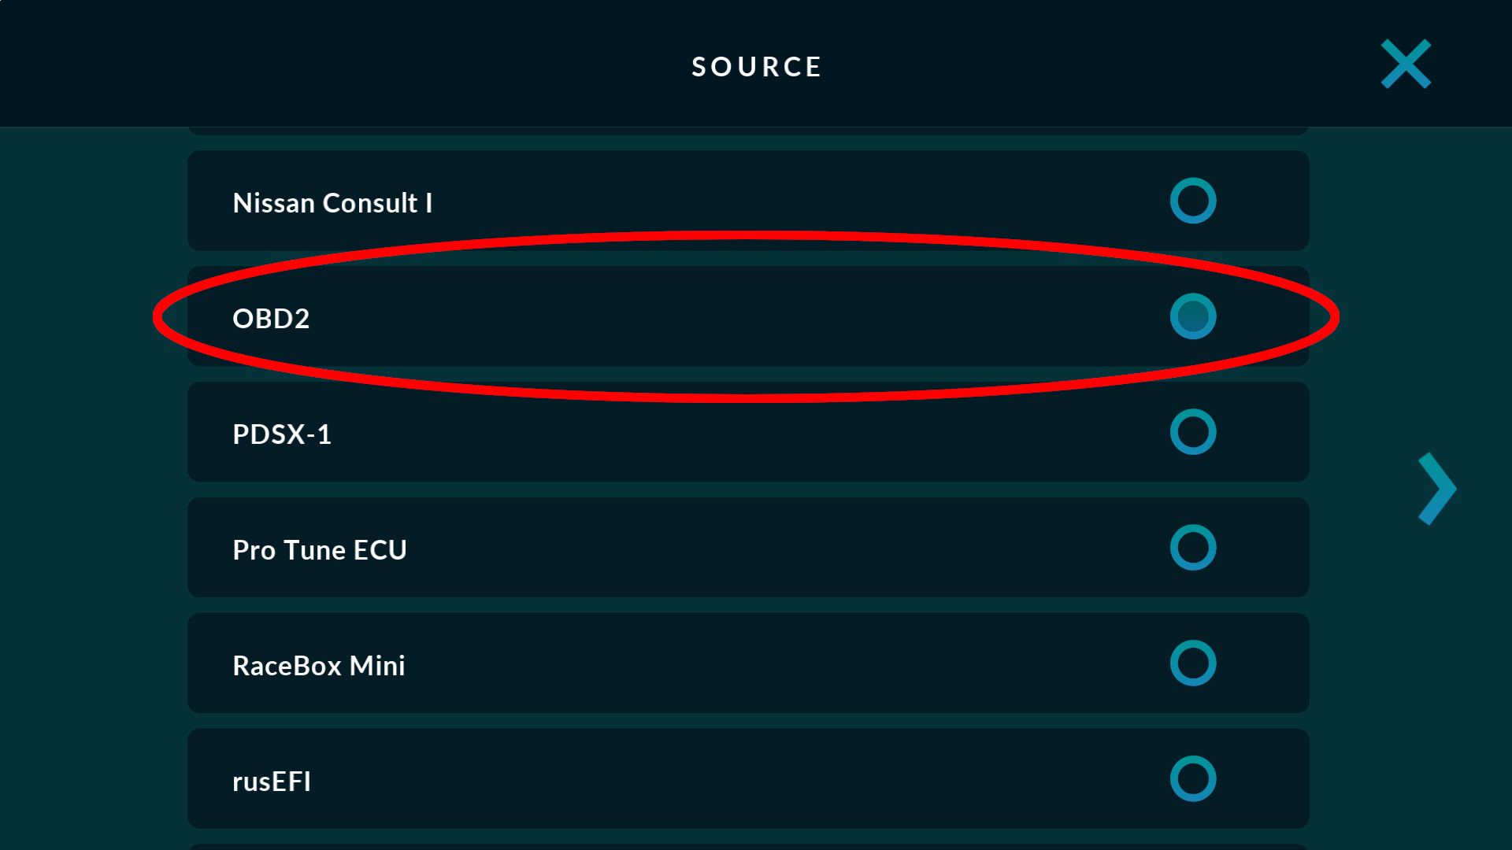Click the partially hidden row above Nissan Consult

[x=748, y=131]
